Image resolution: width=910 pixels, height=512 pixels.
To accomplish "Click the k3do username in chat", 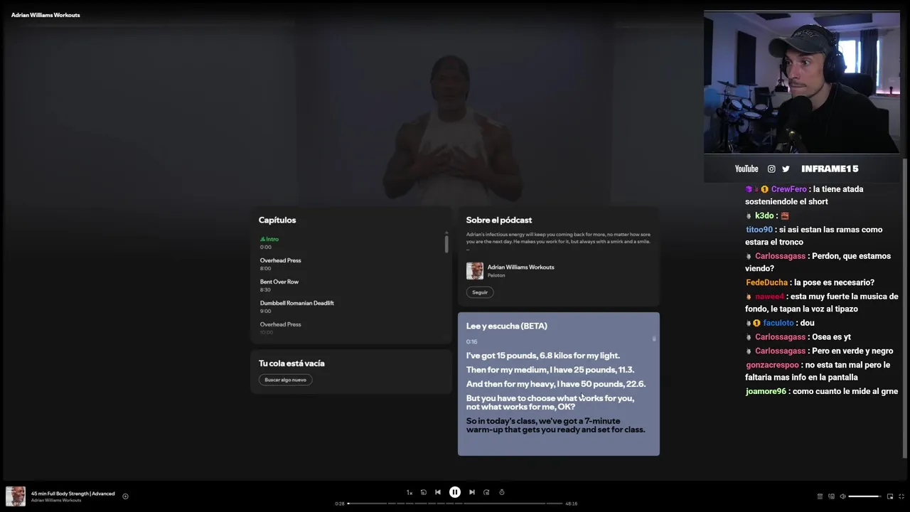I will [x=764, y=215].
